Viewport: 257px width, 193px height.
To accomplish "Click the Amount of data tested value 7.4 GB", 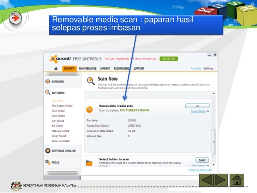I will point(132,131).
